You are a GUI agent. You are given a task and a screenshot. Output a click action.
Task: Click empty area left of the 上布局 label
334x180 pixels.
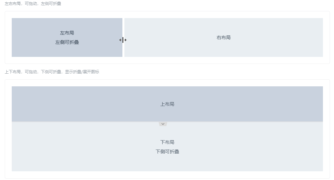coord(84,104)
